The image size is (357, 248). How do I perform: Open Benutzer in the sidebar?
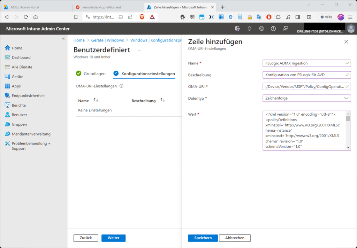click(x=16, y=115)
